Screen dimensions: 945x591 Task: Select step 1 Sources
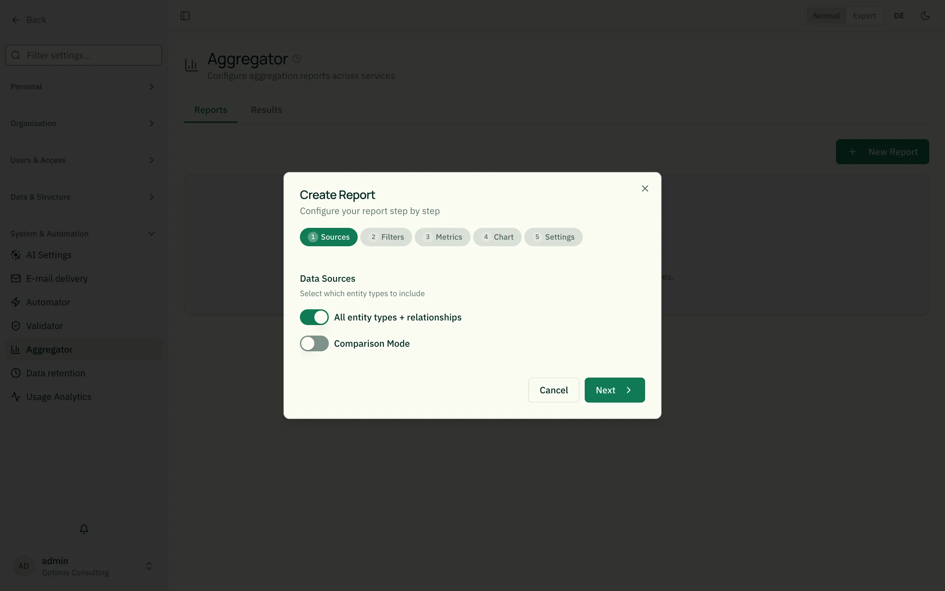pos(329,237)
